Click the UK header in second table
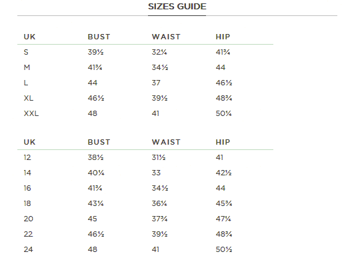 [29, 142]
